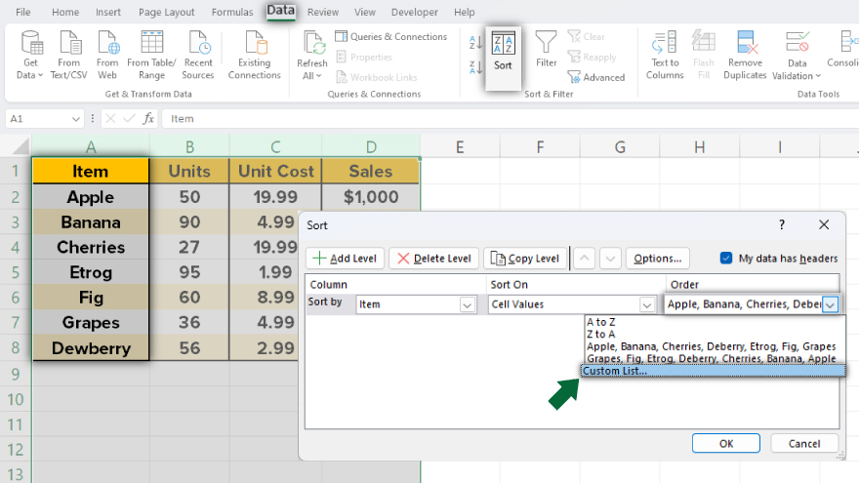859x483 pixels.
Task: Choose Z to A order option
Action: [601, 334]
